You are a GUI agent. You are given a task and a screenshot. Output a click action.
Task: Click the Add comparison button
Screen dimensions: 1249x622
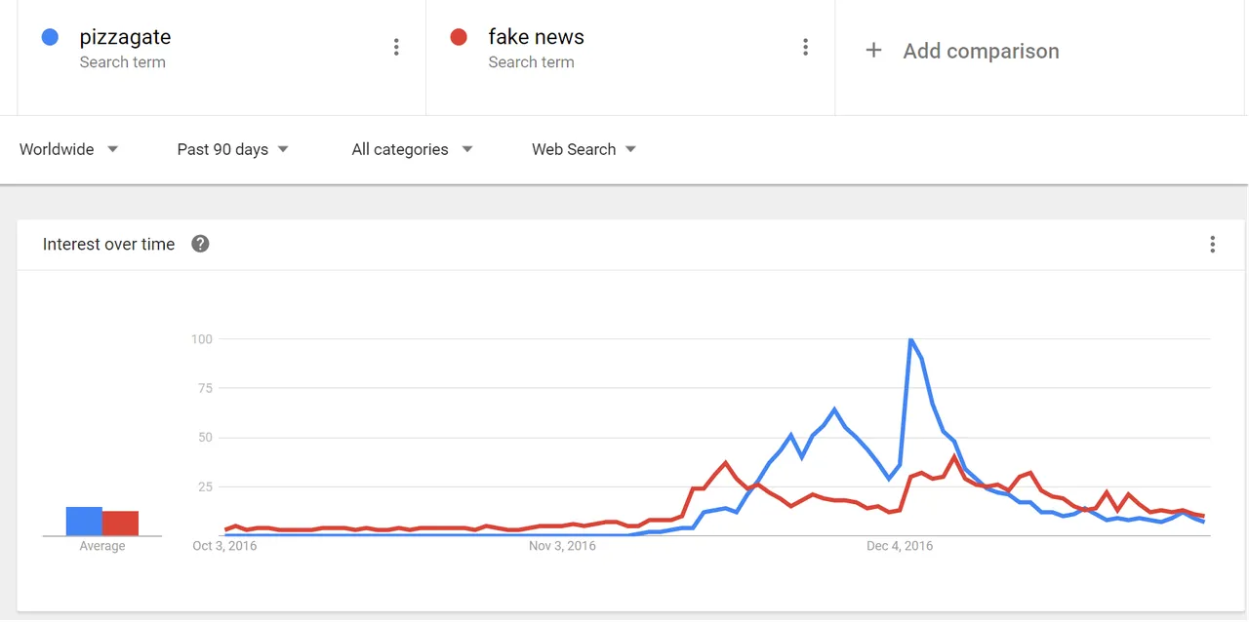pyautogui.click(x=962, y=51)
